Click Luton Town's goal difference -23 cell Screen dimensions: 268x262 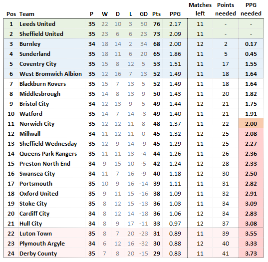point(143,234)
